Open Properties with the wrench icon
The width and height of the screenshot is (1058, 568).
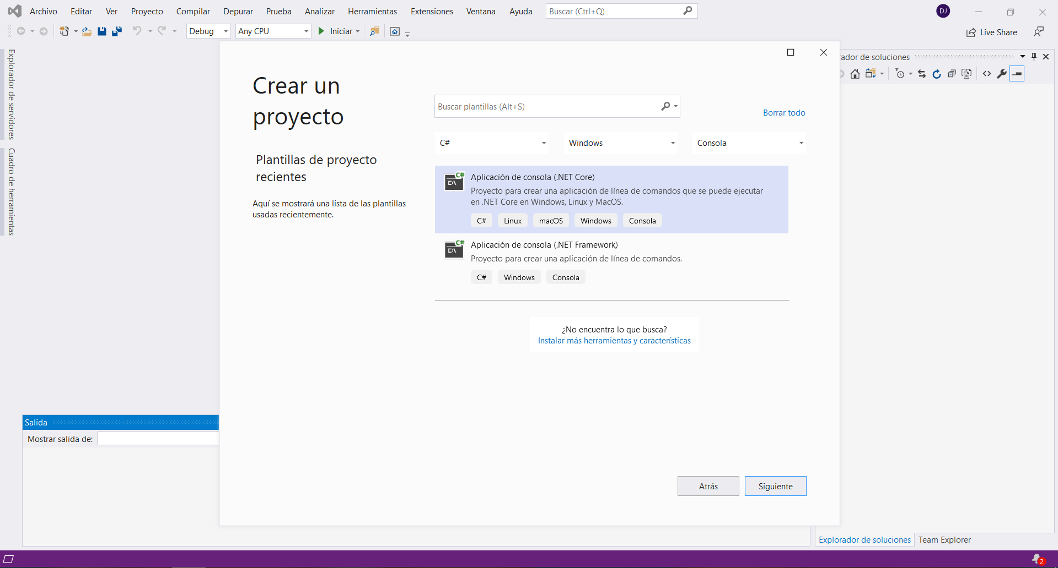pyautogui.click(x=1002, y=74)
